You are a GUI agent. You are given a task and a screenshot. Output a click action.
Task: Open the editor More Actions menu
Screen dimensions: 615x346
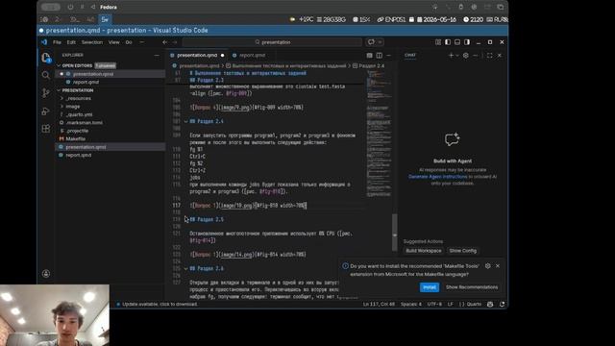click(x=388, y=56)
